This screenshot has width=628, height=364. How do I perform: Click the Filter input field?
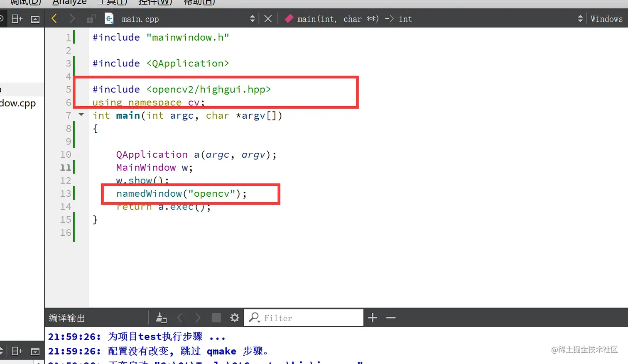tap(304, 318)
